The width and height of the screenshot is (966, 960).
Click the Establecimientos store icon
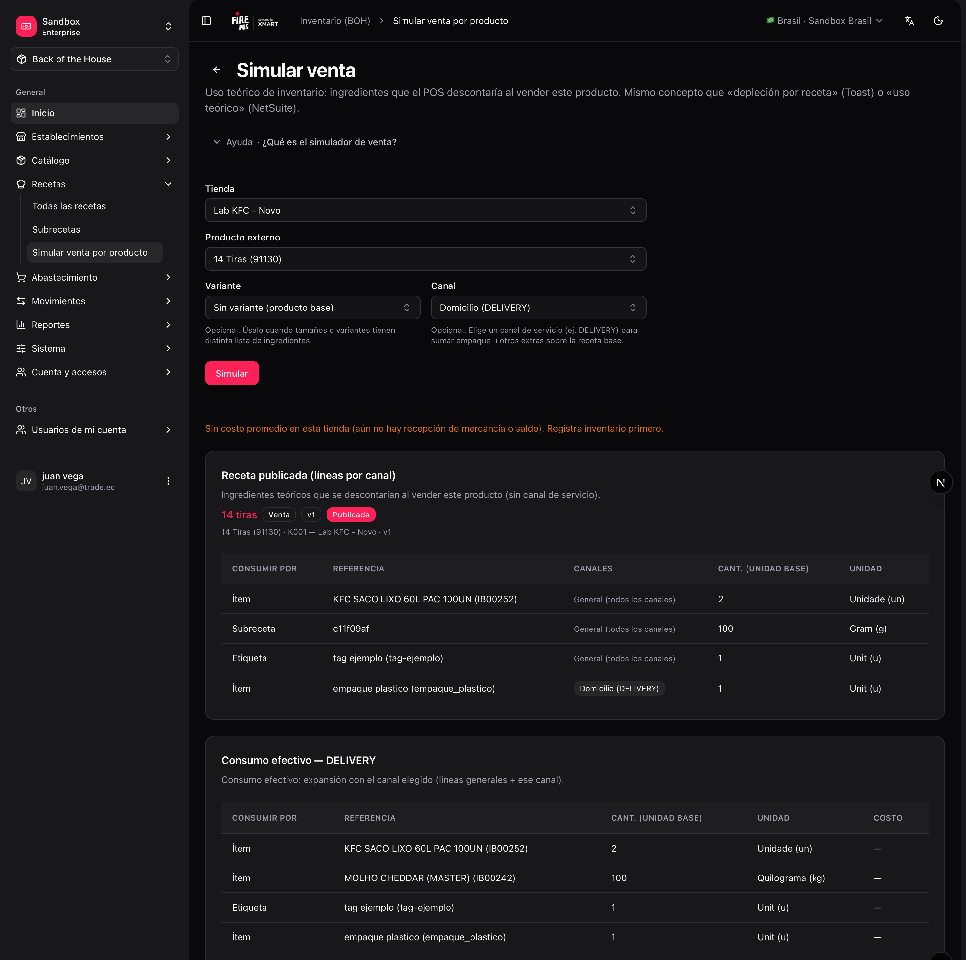click(21, 136)
